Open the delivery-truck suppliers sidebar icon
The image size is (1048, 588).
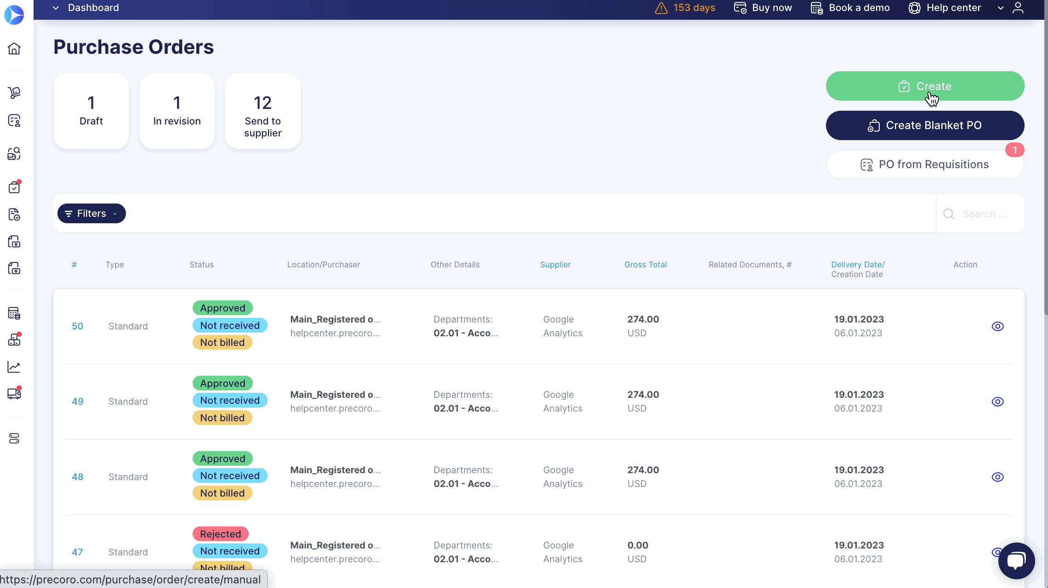14,393
